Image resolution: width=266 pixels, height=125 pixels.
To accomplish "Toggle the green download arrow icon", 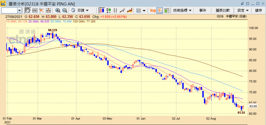I will (x=167, y=10).
